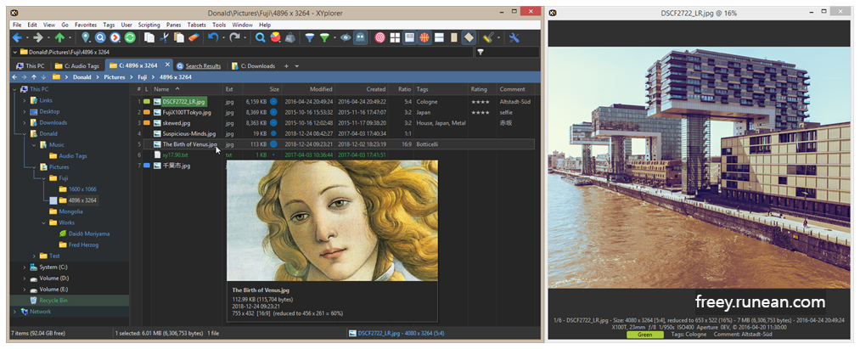Toggle the orange basketball toolbar icon

[x=424, y=38]
